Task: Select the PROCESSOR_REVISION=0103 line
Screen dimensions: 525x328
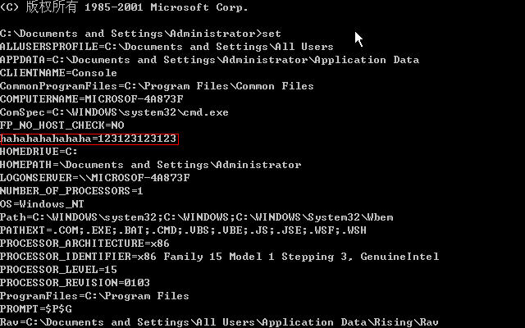Action: pos(75,283)
